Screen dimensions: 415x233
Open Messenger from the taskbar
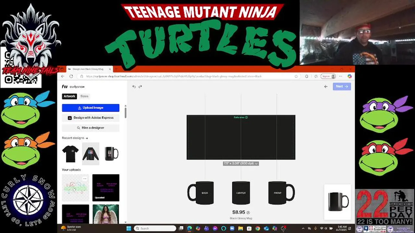point(215,228)
